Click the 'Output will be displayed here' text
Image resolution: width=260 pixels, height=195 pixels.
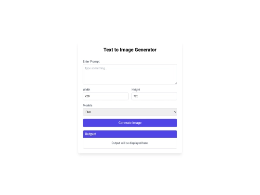pyautogui.click(x=130, y=143)
